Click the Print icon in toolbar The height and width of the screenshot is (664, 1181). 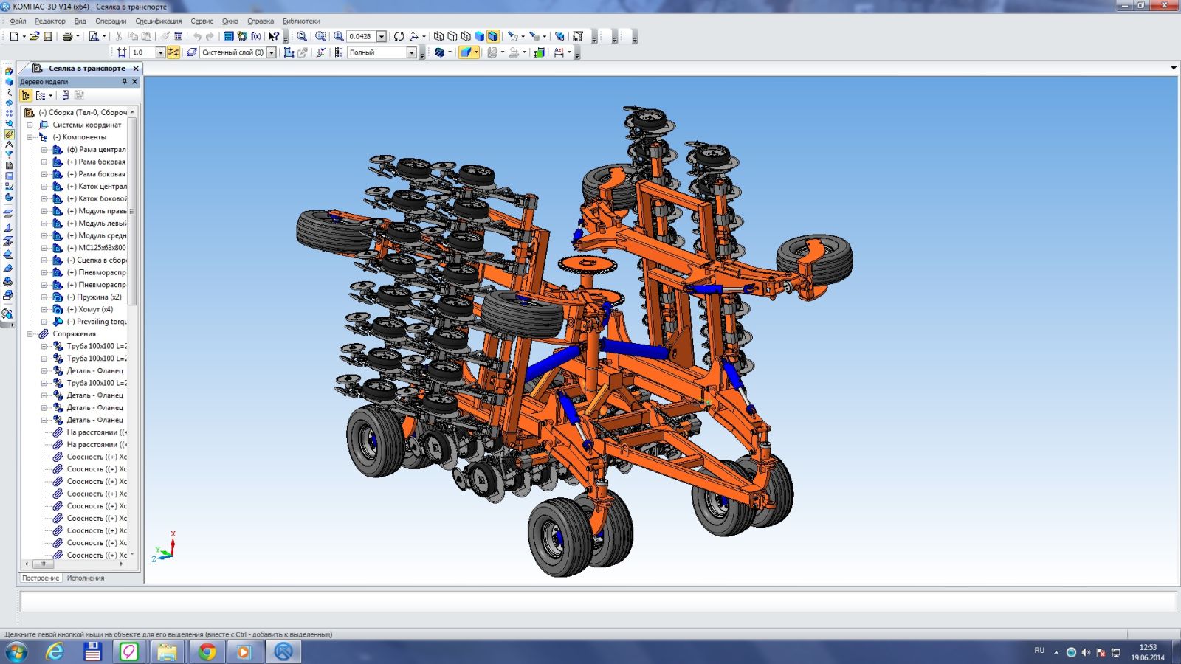(67, 36)
